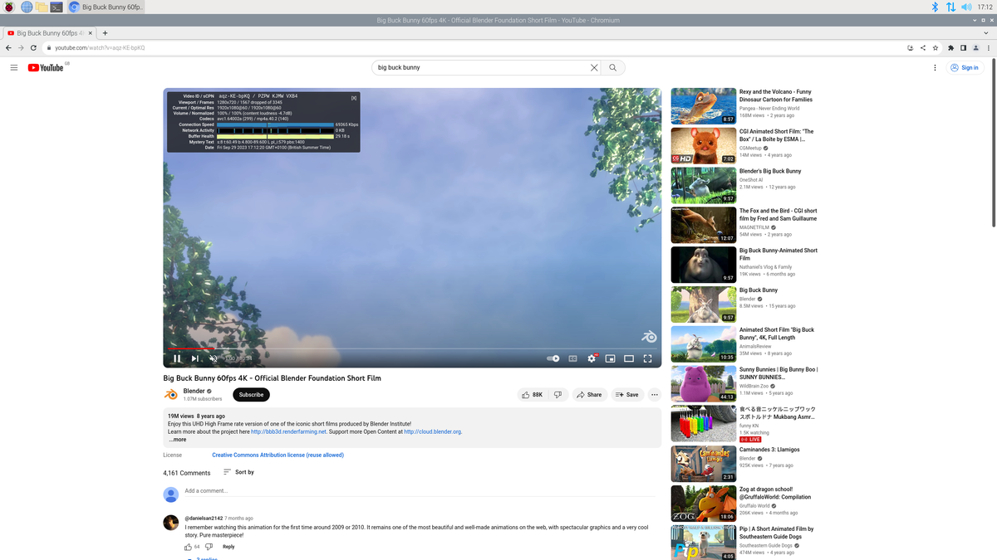Image resolution: width=997 pixels, height=560 pixels.
Task: Go back in Chromium
Action: click(x=9, y=47)
